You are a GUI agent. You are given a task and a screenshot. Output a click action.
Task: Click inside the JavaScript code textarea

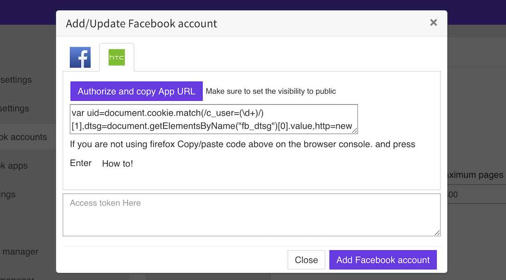coord(214,119)
